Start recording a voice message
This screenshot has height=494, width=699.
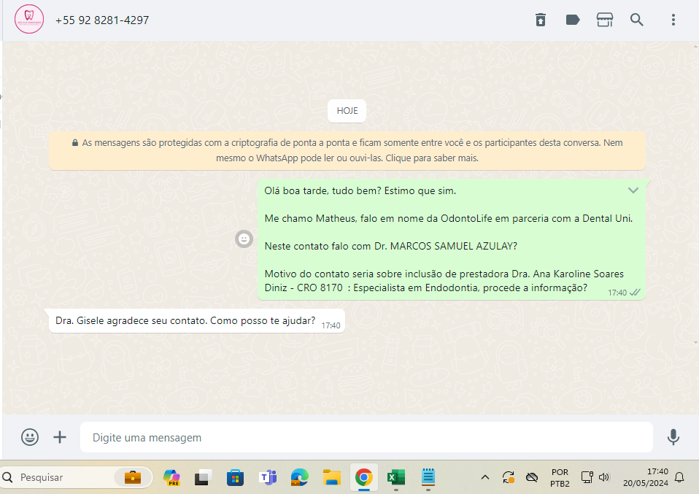(673, 437)
